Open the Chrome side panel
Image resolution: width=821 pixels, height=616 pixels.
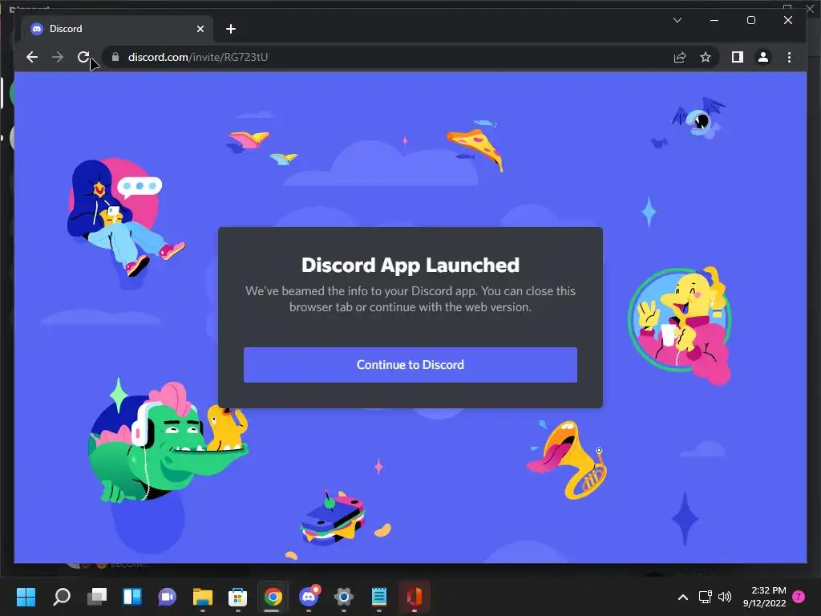click(738, 57)
